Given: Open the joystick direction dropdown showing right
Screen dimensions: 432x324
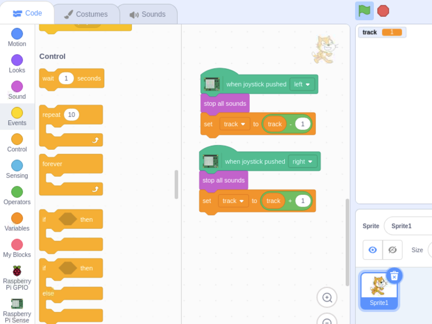Looking at the screenshot, I should click(x=302, y=162).
